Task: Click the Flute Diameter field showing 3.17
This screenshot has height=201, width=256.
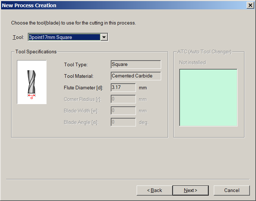Action: pos(123,88)
